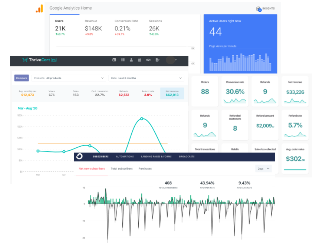Expand the ThriveCart account menu chevron

tap(176, 60)
